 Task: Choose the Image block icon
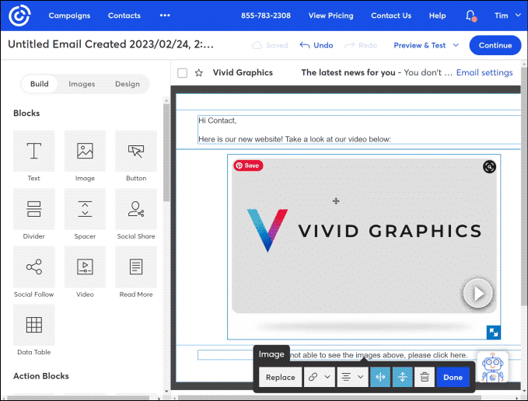[x=85, y=151]
